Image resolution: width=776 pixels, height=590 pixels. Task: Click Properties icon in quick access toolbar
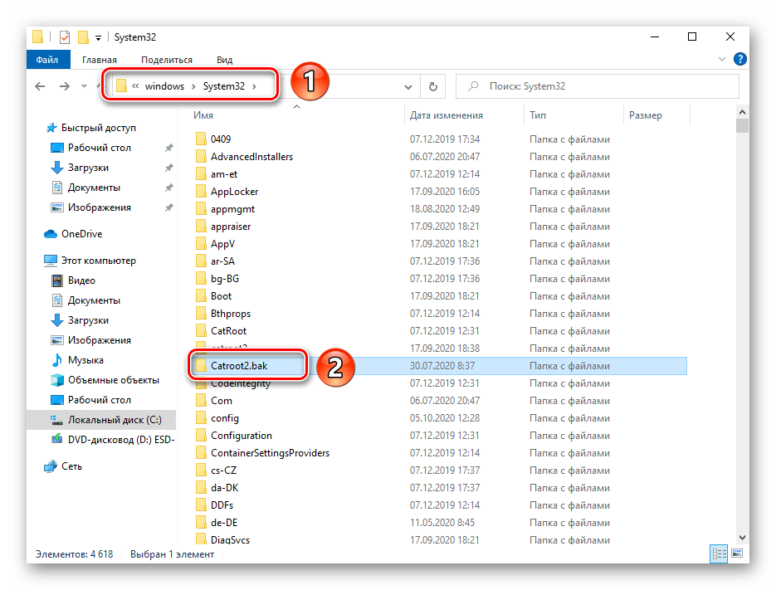tap(65, 37)
